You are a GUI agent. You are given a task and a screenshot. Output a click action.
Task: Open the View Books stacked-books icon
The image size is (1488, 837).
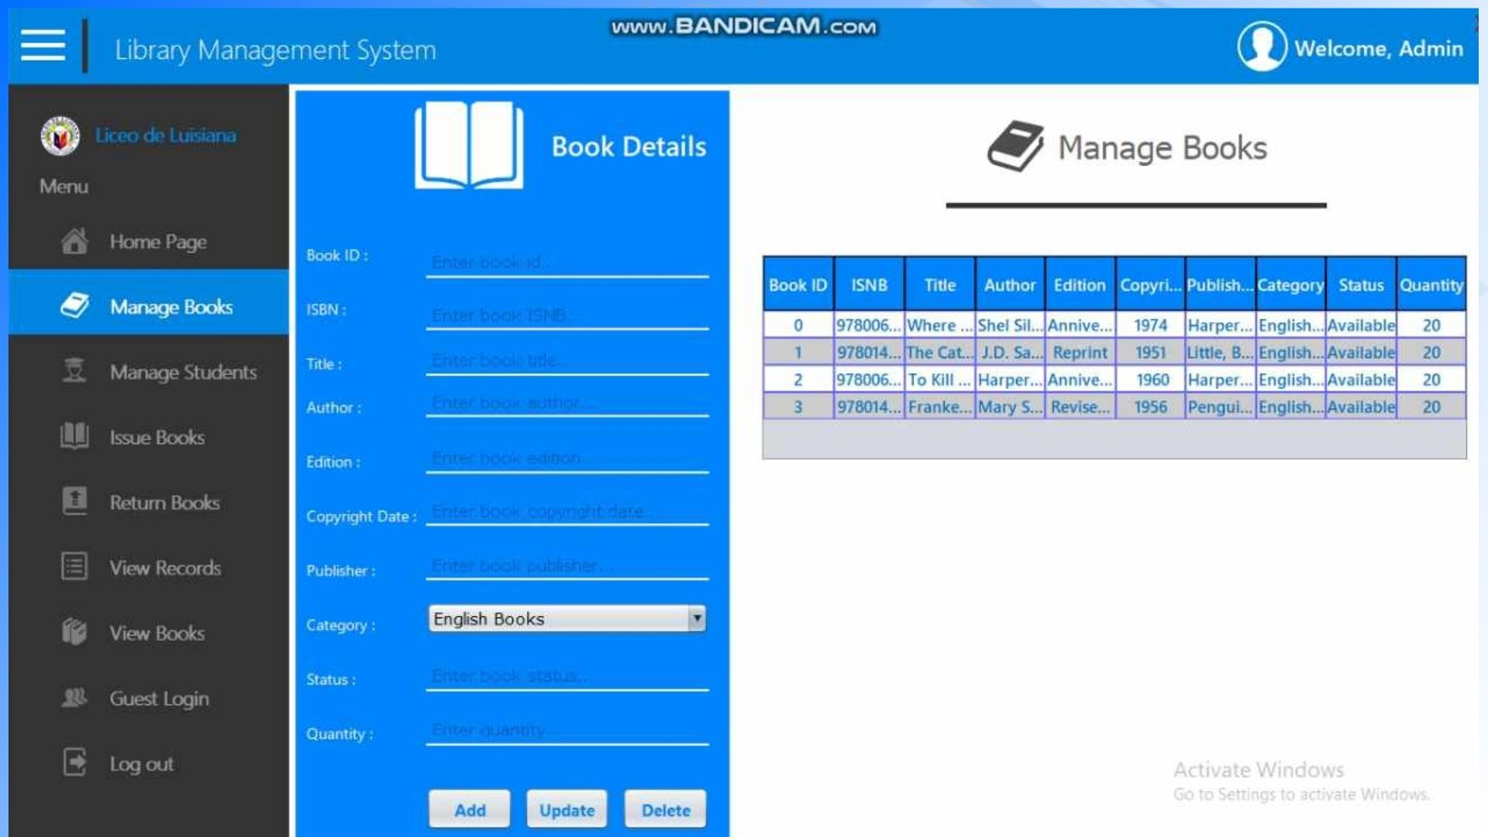(x=74, y=632)
